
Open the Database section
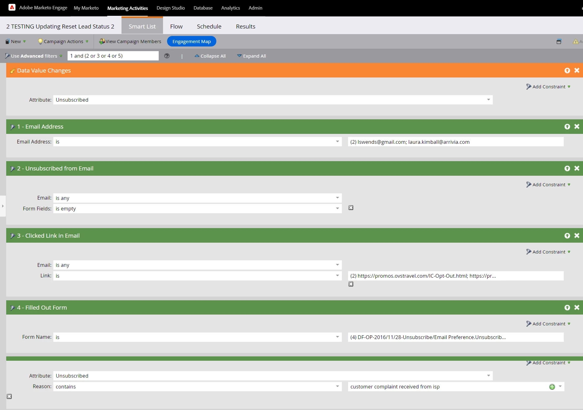(203, 8)
